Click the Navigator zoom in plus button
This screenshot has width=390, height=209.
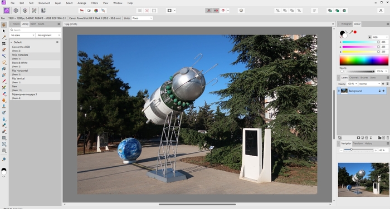tap(376, 150)
